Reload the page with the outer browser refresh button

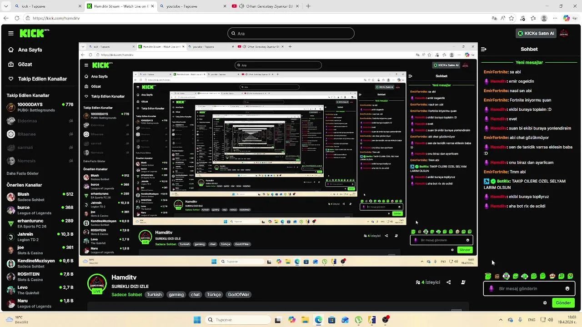pos(17,18)
